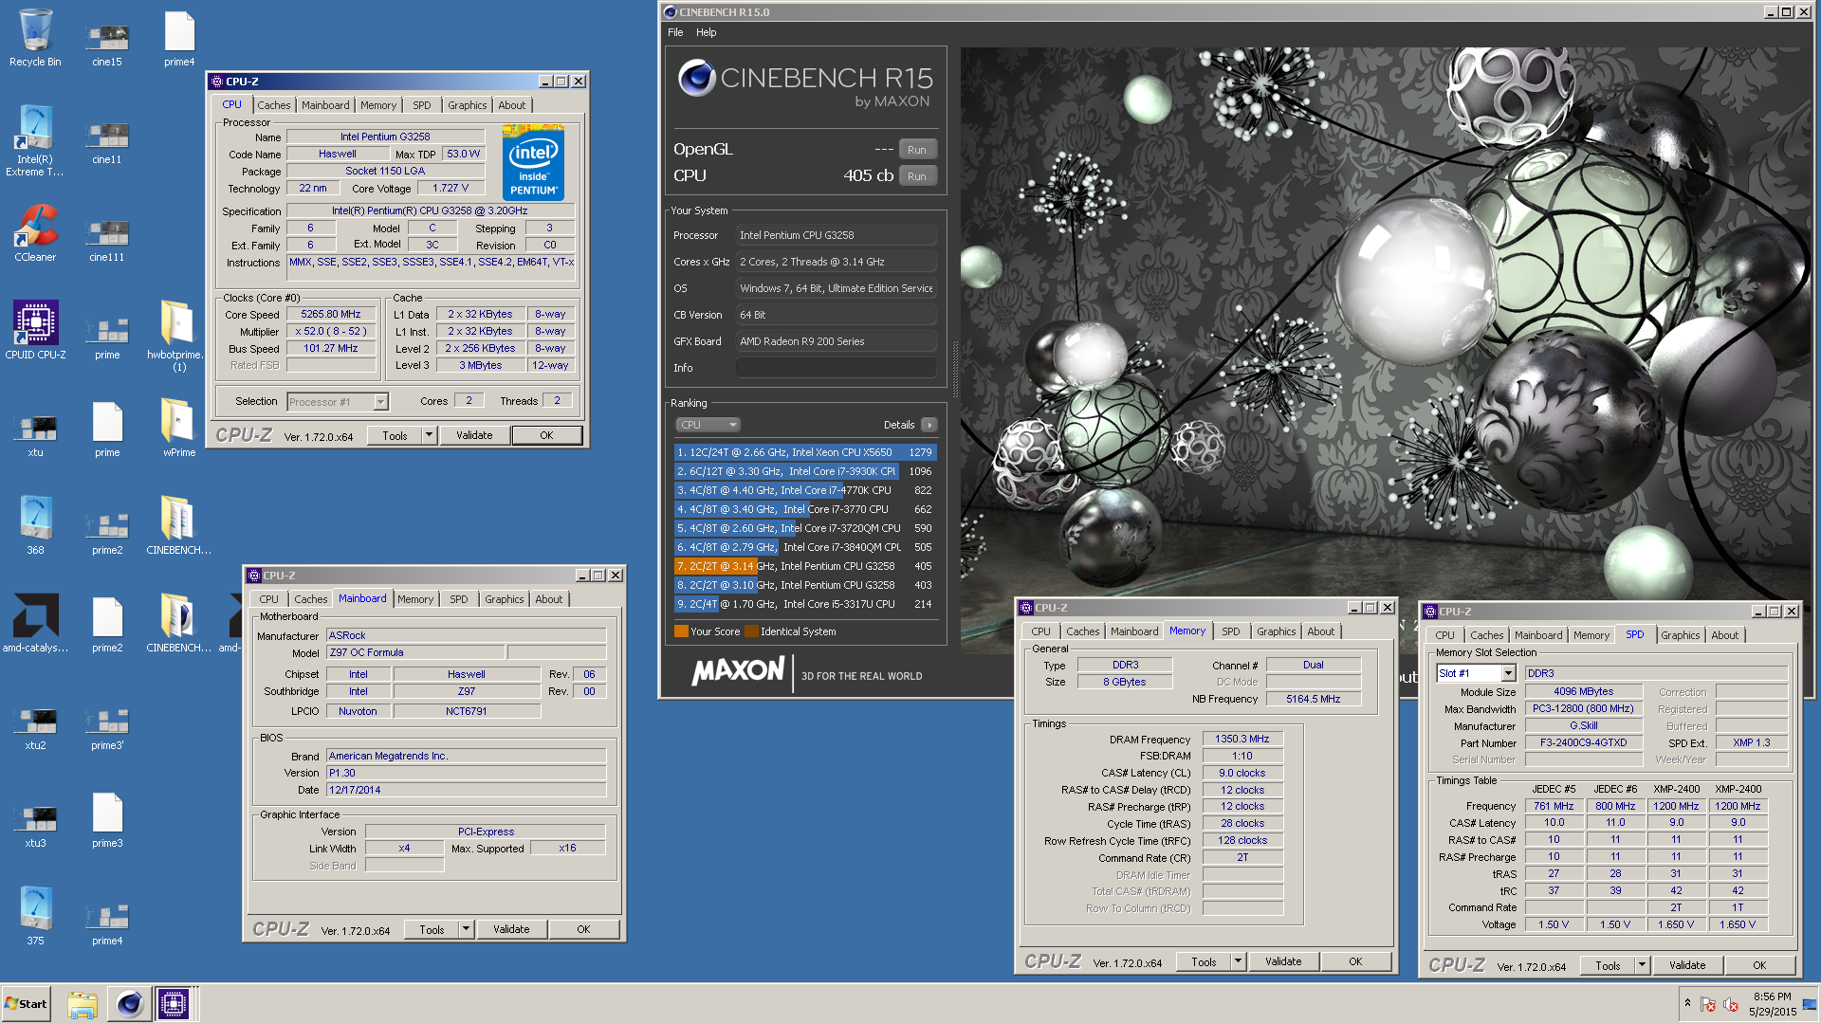Expand the Tools dropdown arrow in top CPU-Z
This screenshot has height=1024, width=1821.
click(429, 435)
